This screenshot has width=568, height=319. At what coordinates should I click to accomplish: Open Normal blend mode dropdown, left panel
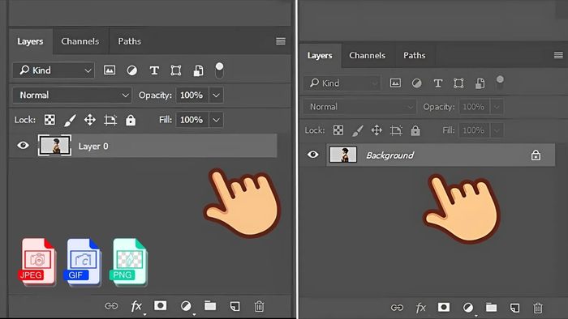(x=72, y=95)
